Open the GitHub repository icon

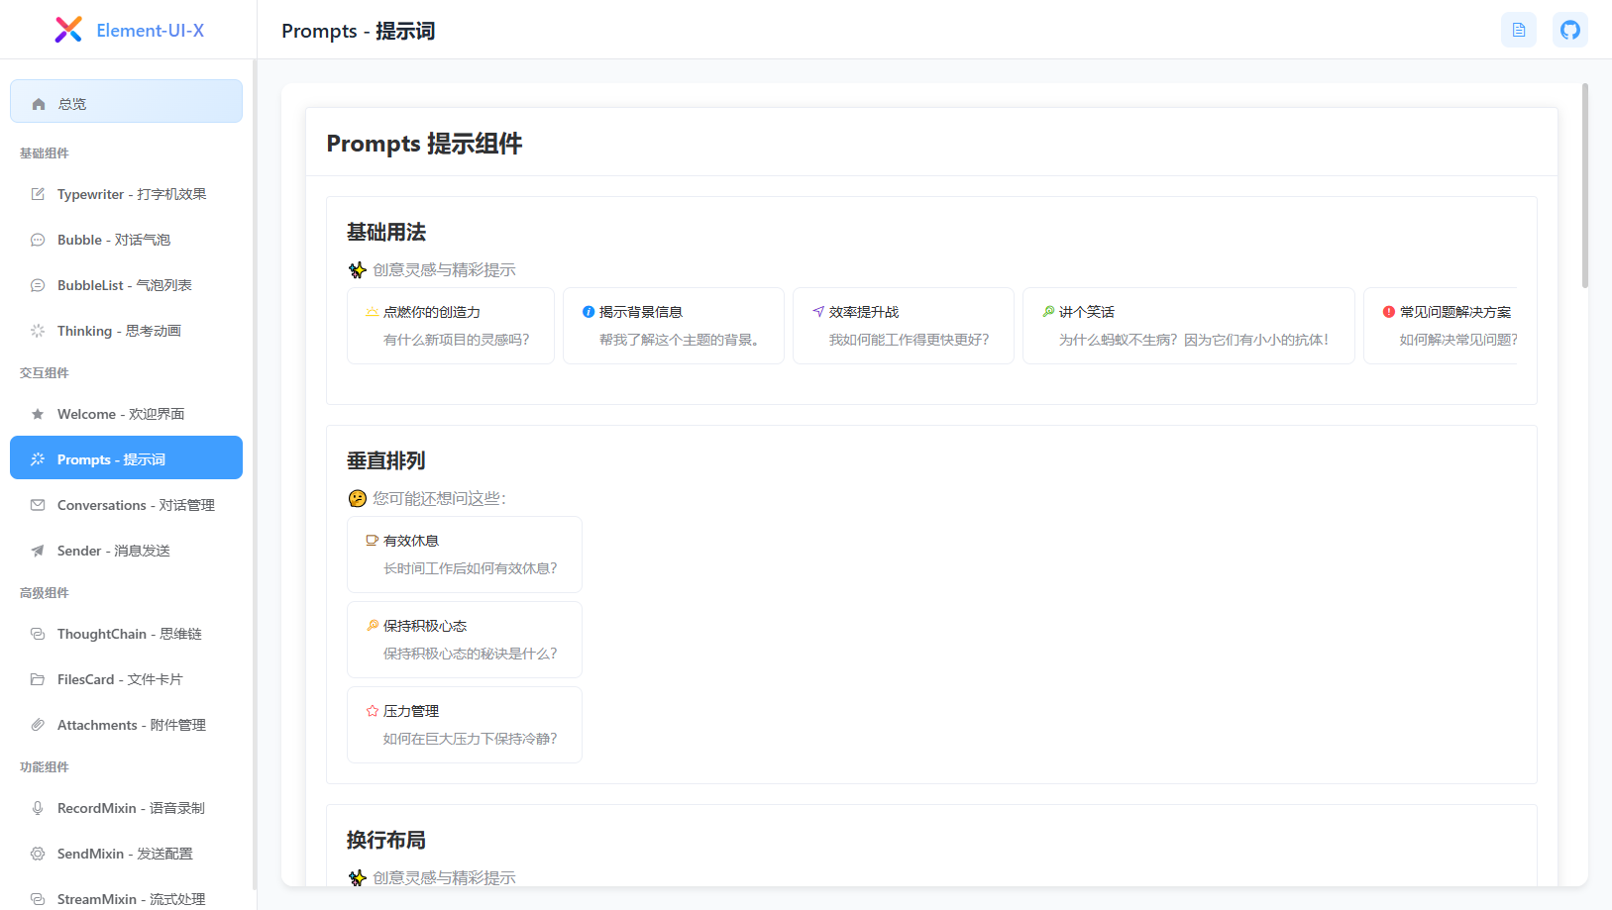1569,30
